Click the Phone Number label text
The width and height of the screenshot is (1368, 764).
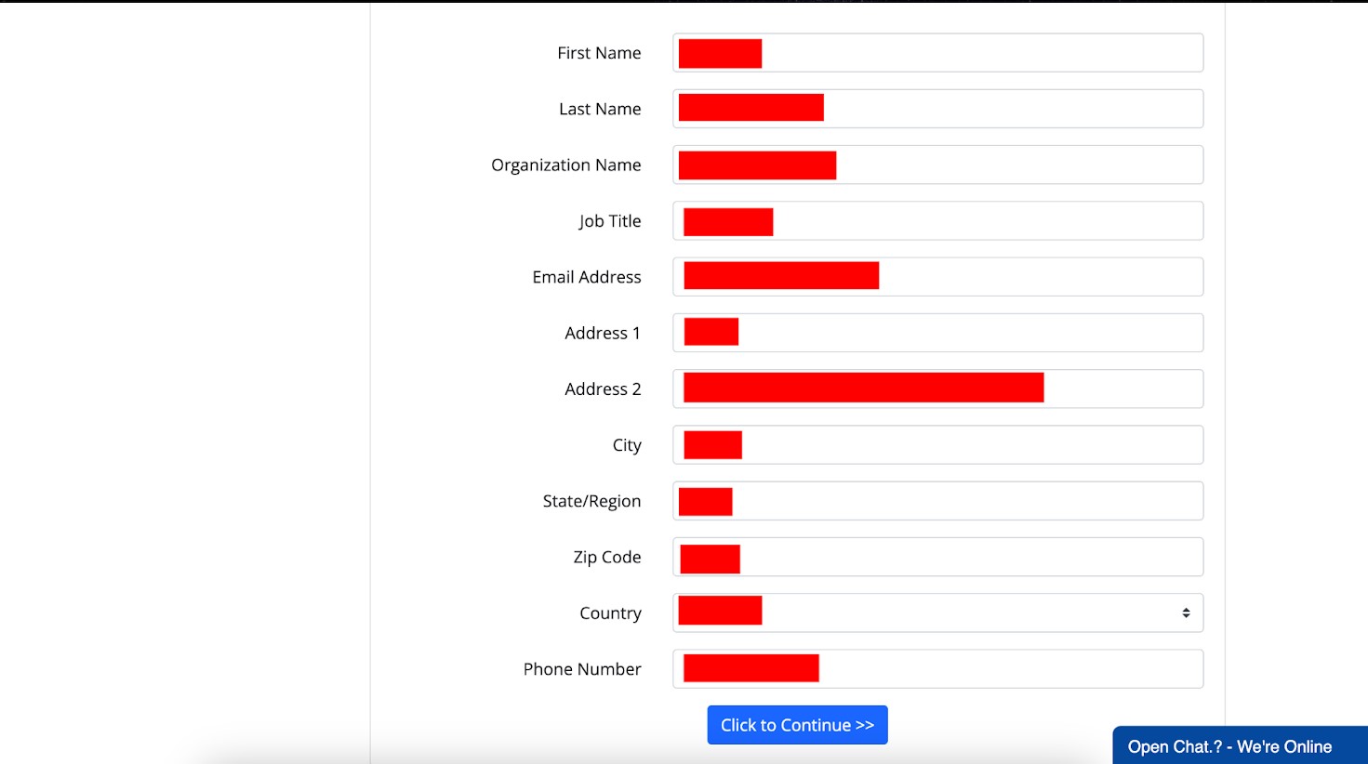coord(581,669)
